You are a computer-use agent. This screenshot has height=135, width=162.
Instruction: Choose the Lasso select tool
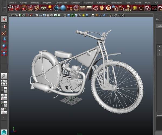[x=4, y=26]
